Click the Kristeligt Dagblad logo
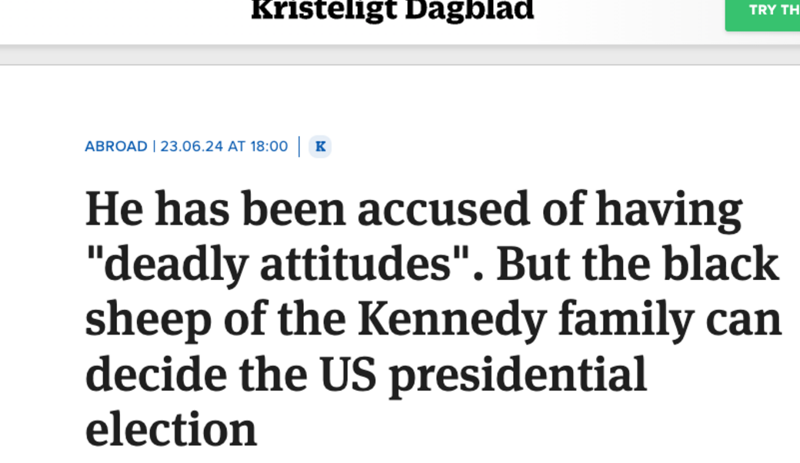The image size is (800, 463). pos(392,9)
